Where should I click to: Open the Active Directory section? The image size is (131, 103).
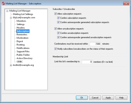coord(24,58)
